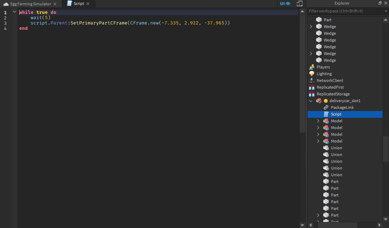The height and width of the screenshot is (228, 389).
Task: Close the Script tab
Action: (88, 4)
